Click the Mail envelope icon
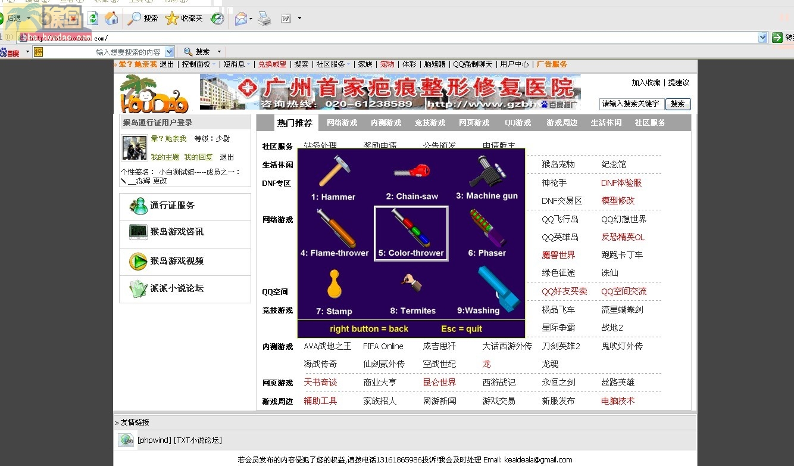 (x=240, y=18)
